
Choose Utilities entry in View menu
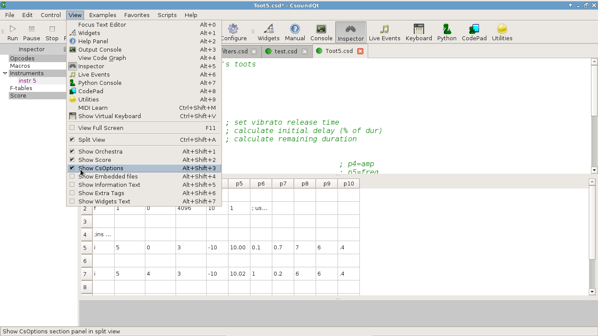point(144,99)
